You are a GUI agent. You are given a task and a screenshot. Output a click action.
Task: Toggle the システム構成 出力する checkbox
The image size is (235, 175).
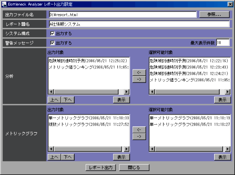click(x=52, y=34)
